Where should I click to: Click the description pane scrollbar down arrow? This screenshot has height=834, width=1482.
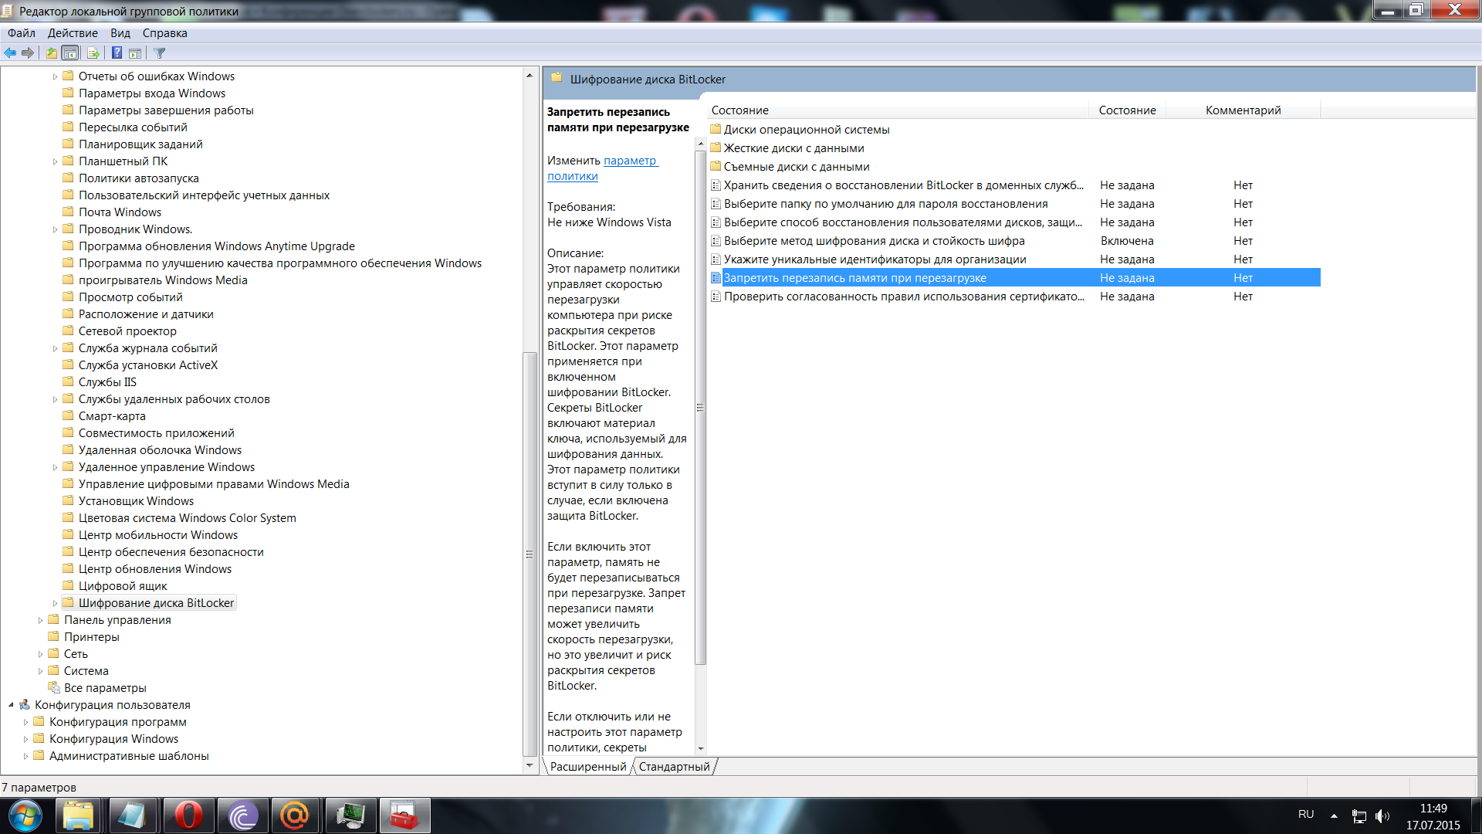pyautogui.click(x=701, y=748)
